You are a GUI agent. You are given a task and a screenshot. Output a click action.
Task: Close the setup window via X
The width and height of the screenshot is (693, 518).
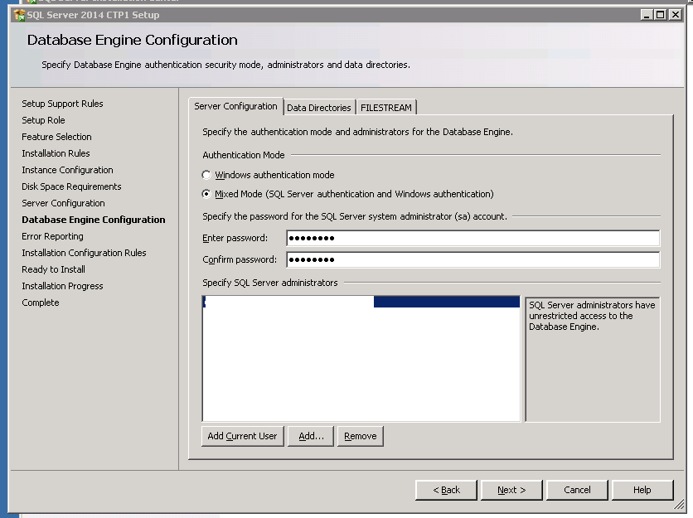[x=676, y=15]
